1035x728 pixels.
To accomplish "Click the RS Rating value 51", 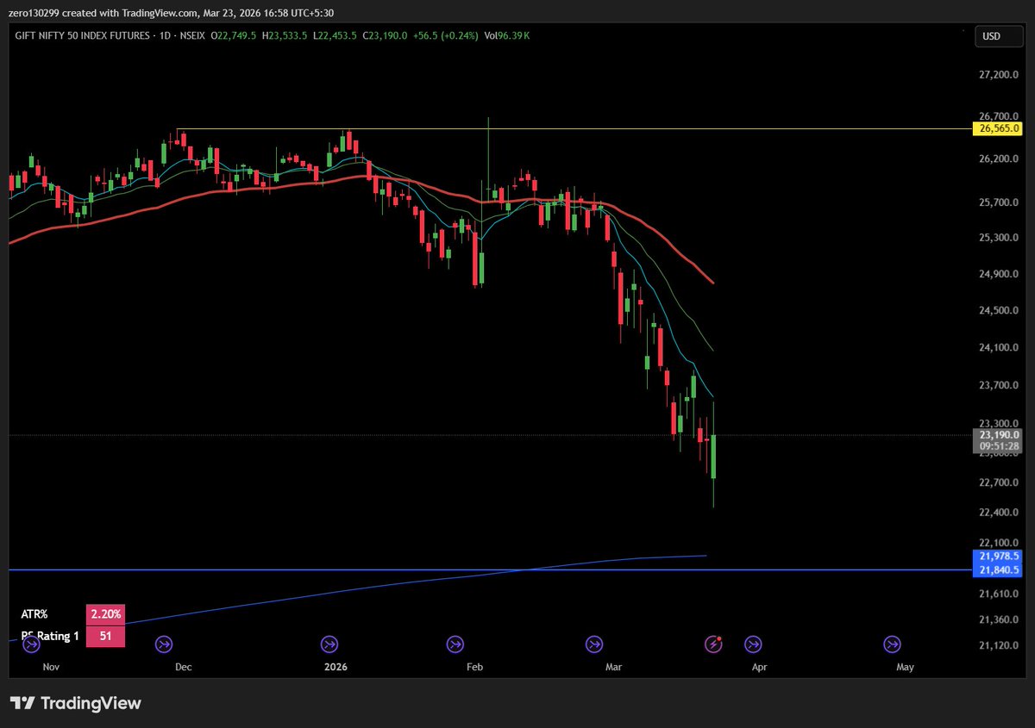I will tap(105, 637).
